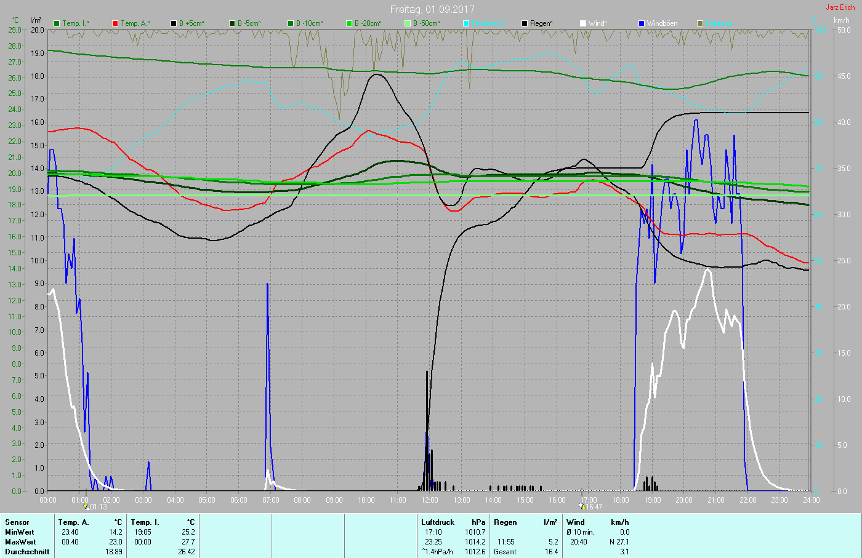
Task: Click the 19:05 minimum time cell
Action: pyautogui.click(x=143, y=532)
